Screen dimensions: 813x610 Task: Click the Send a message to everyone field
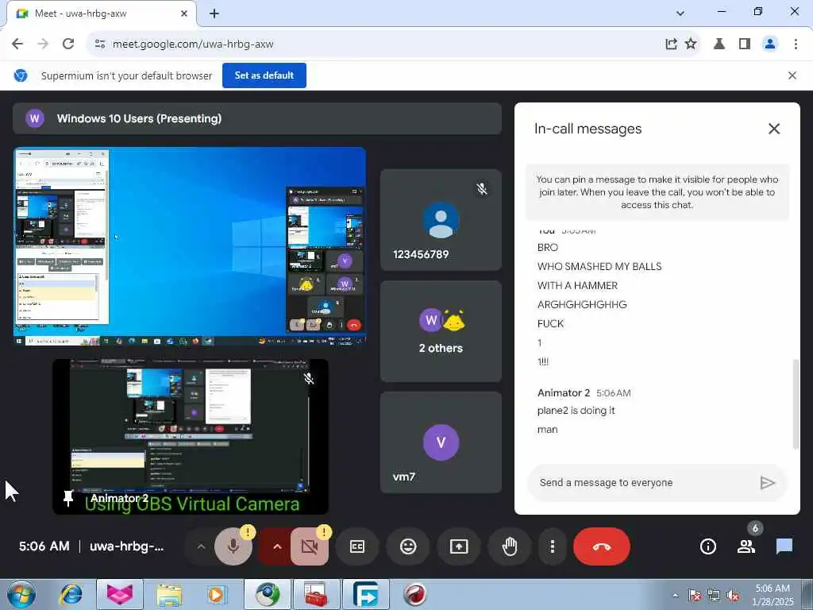pyautogui.click(x=643, y=483)
